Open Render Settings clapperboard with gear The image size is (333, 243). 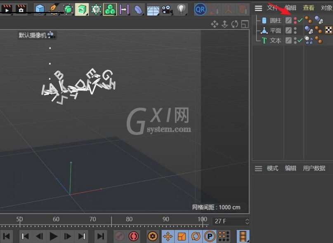pos(21,9)
